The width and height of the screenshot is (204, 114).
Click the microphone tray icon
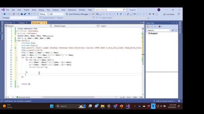tap(153, 106)
